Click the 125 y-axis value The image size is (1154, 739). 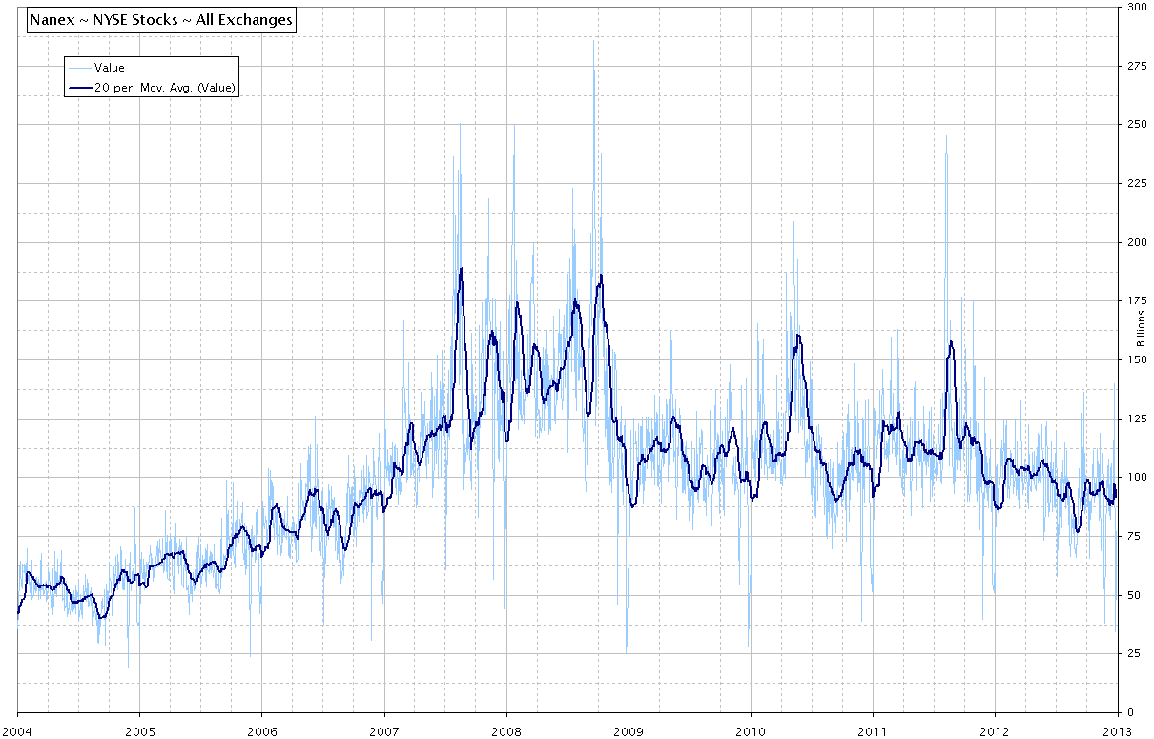tap(1137, 419)
